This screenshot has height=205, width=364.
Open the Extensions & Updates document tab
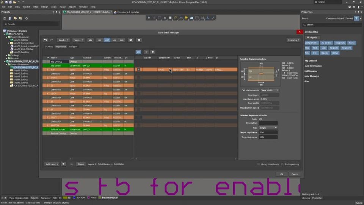(127, 12)
